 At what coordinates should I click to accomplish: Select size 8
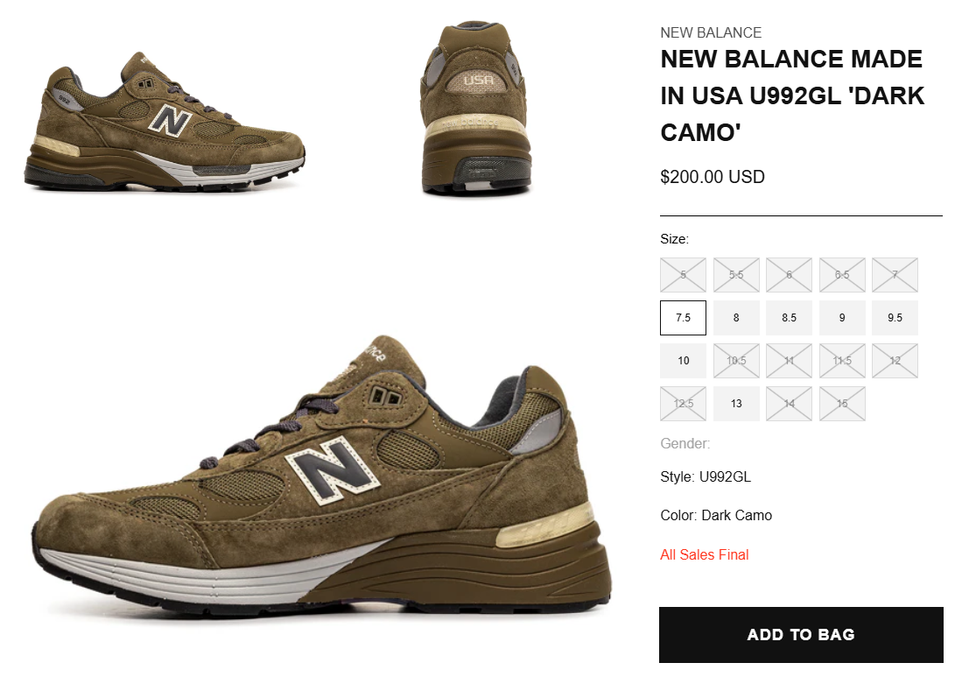coord(736,318)
